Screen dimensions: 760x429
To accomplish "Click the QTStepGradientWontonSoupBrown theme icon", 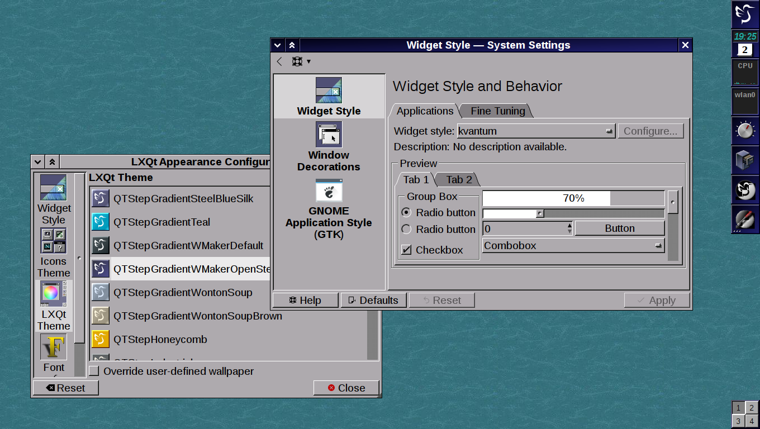I will (x=101, y=316).
